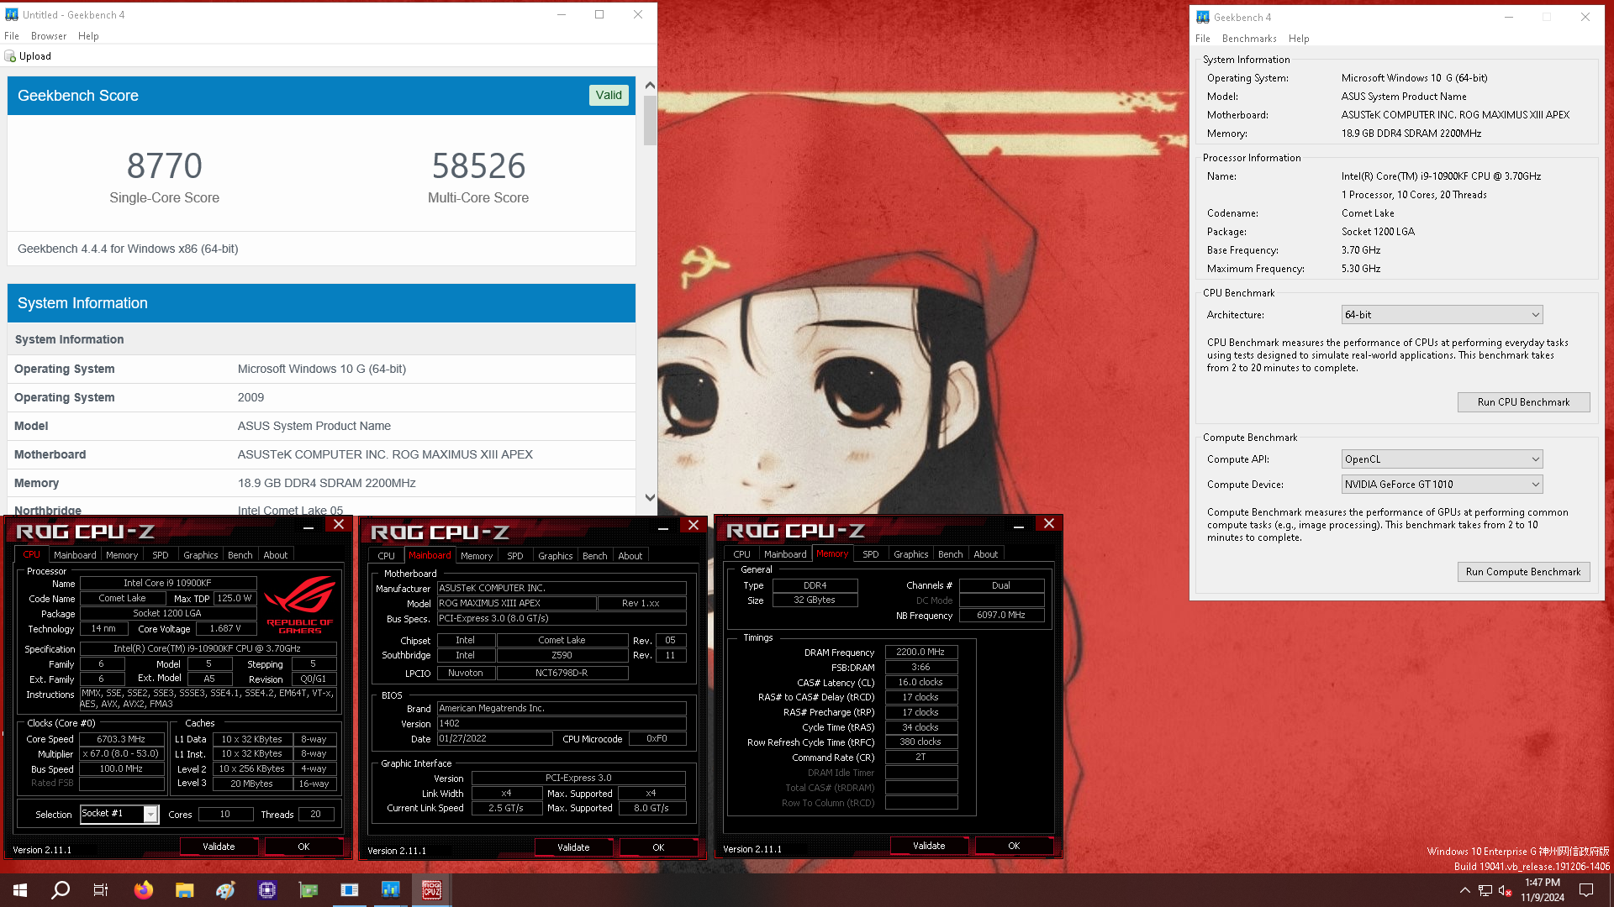Switch to CPU tab in middle CPU-Z window
Image resolution: width=1614 pixels, height=907 pixels.
tap(387, 556)
